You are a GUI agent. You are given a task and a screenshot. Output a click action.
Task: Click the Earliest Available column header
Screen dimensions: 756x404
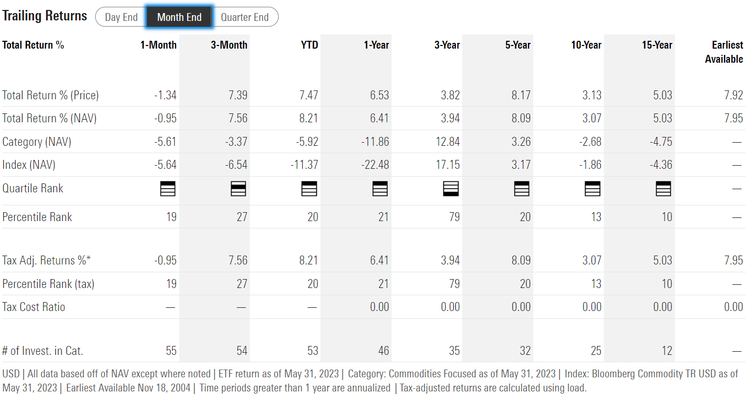(727, 52)
